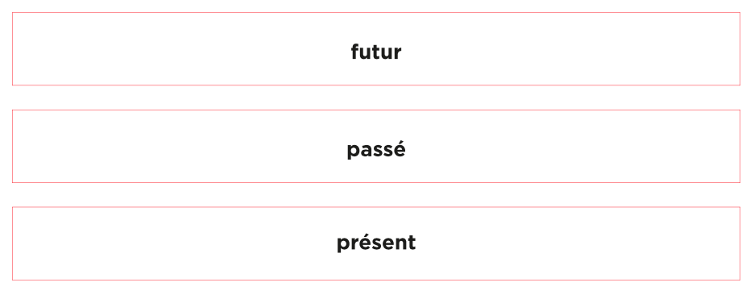Select the "futur" answer option
Viewport: 754px width, 295px height.
(376, 49)
